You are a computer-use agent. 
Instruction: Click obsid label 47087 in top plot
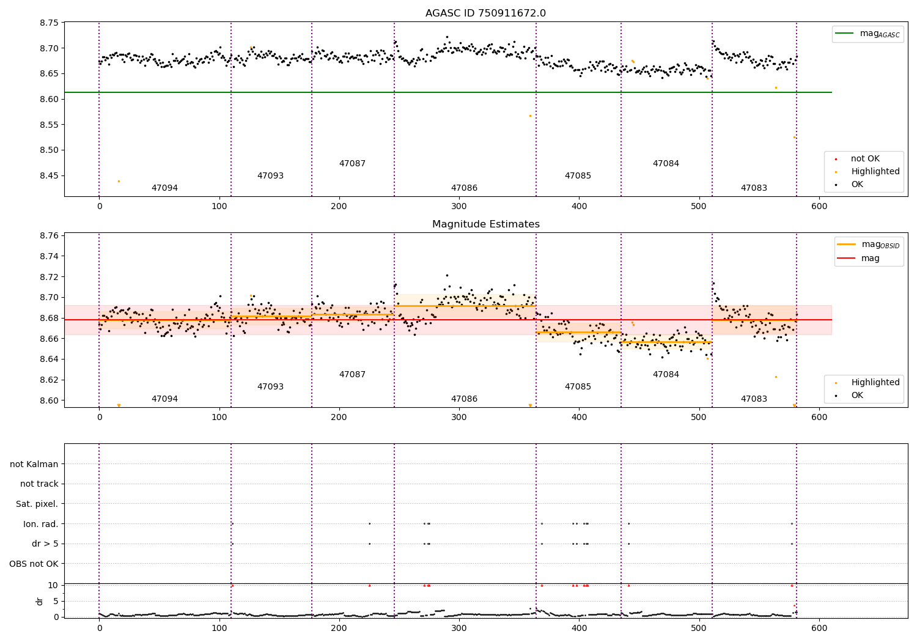click(x=352, y=164)
